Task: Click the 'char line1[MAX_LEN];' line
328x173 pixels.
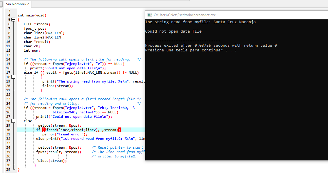Action: click(x=44, y=33)
